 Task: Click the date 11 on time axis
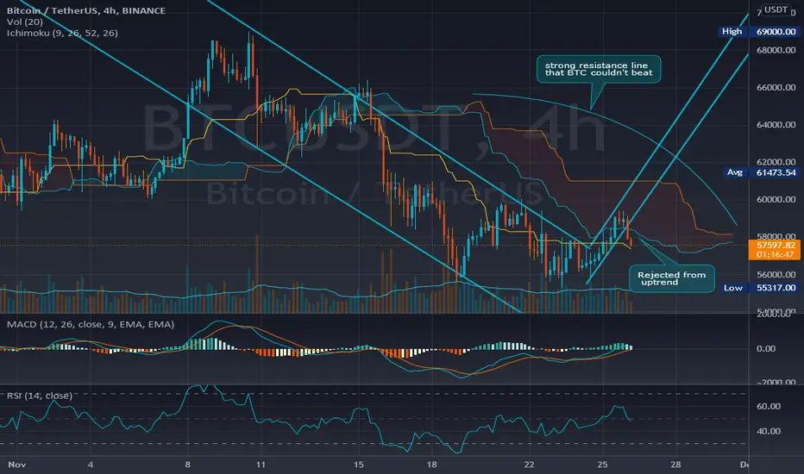(x=261, y=465)
